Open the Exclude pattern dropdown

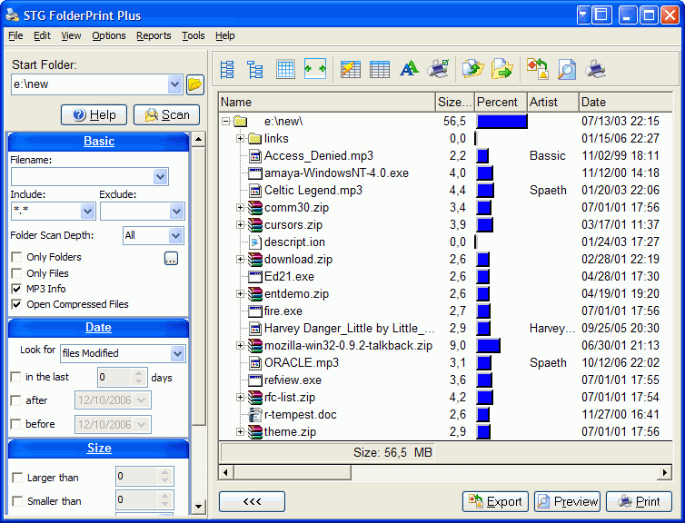point(176,212)
